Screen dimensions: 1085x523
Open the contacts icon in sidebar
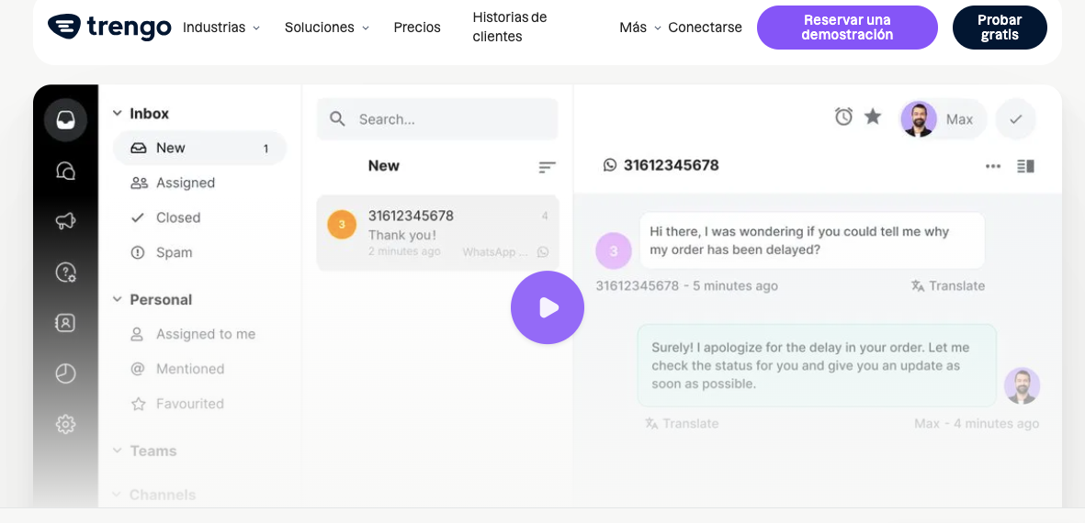coord(66,323)
